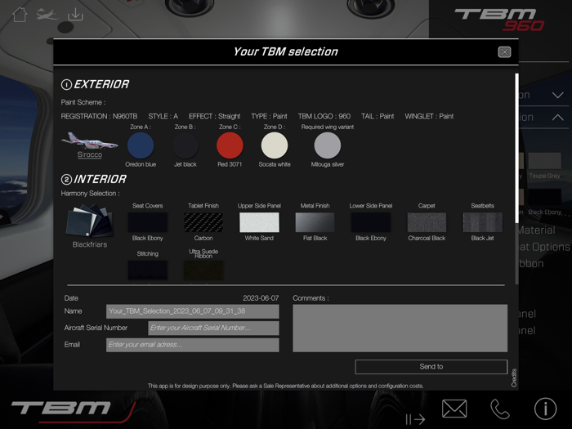Click the TBM 960 logo top right
The image size is (572, 429).
coord(499,20)
